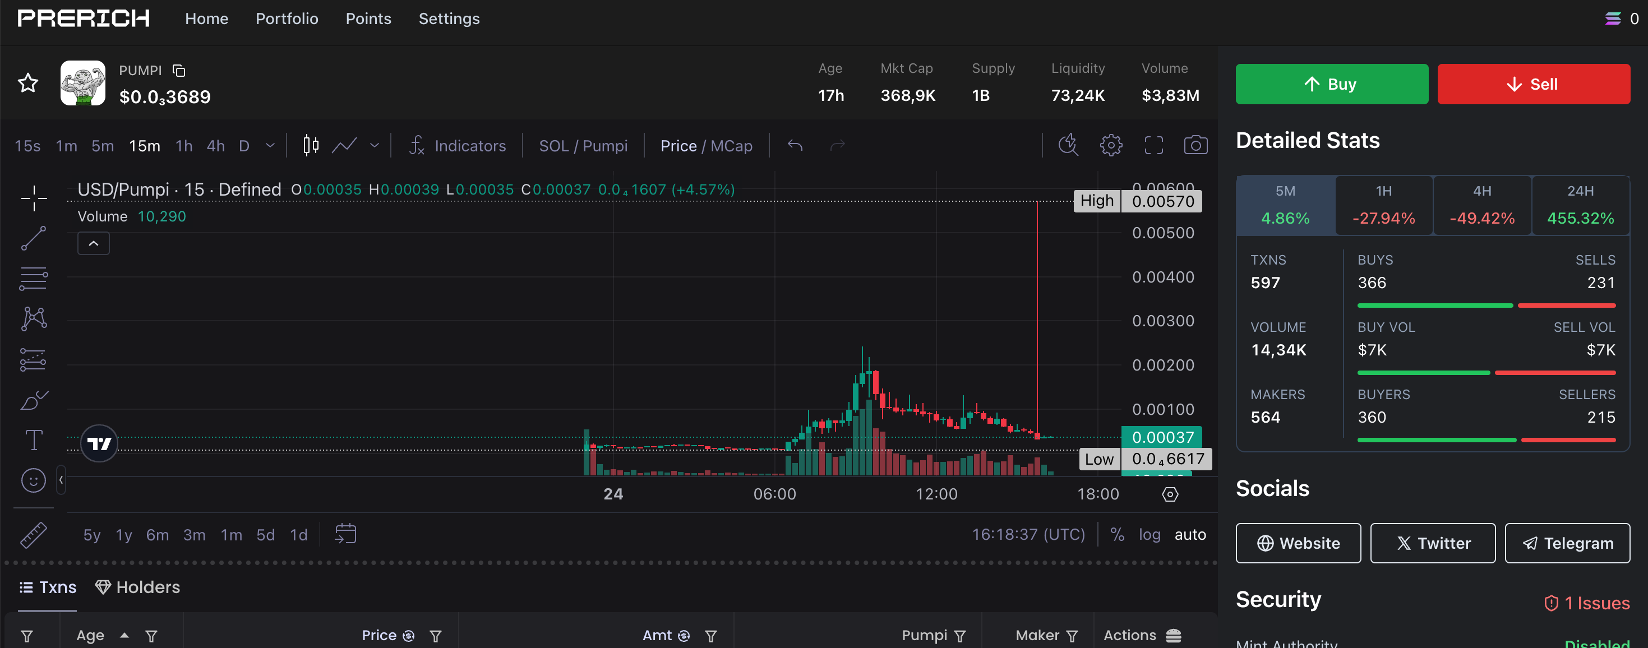This screenshot has width=1648, height=648.
Task: Switch to the line chart style
Action: [x=344, y=146]
